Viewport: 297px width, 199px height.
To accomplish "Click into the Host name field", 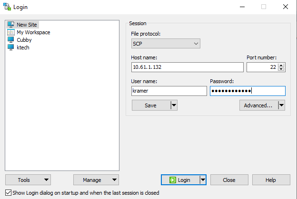I will click(187, 67).
